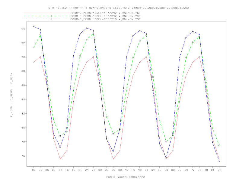
Task: Click the x-axis forecast hour label 30
Action: pos(100,170)
